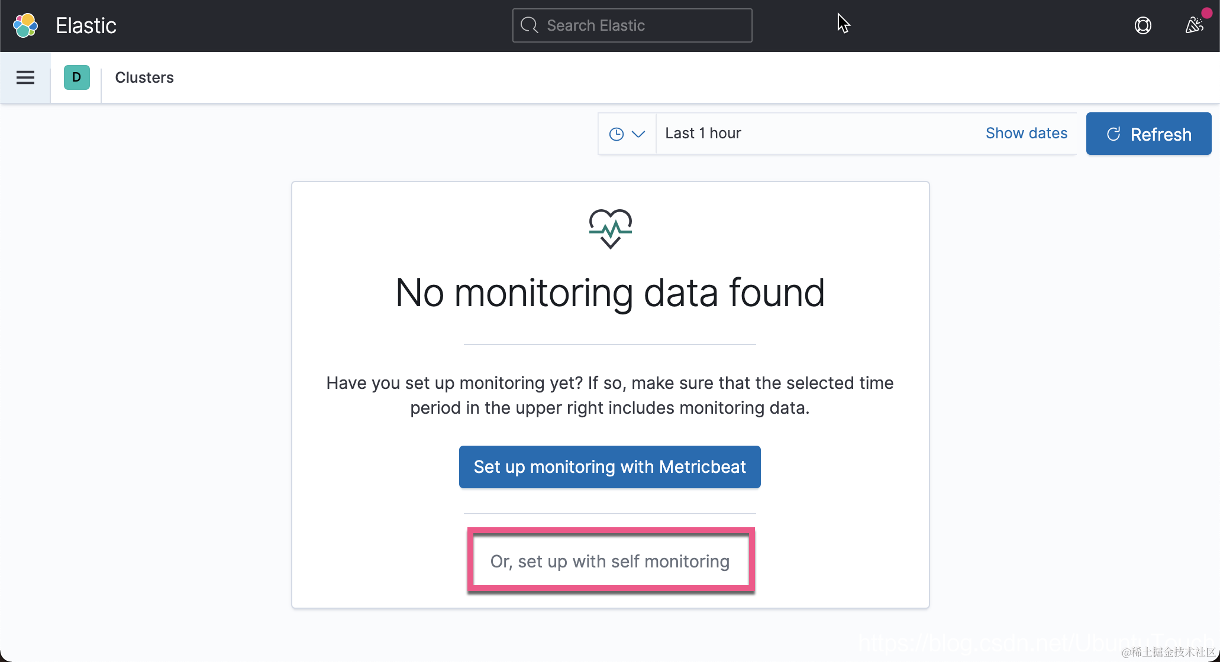Viewport: 1220px width, 662px height.
Task: Click the magnifier icon in search bar
Action: tap(529, 25)
